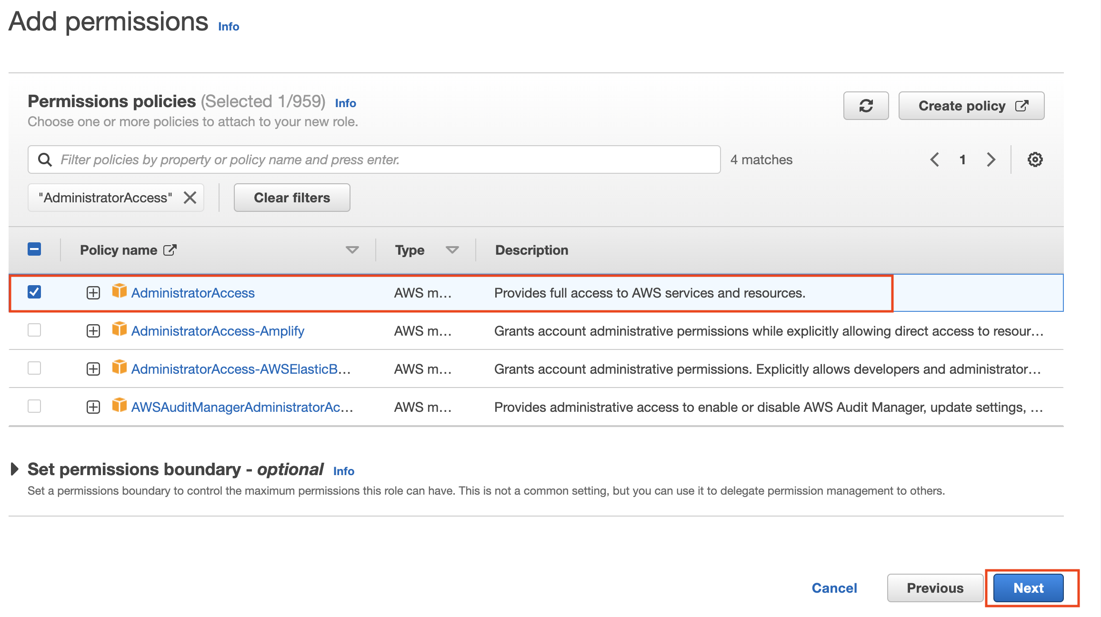Open the AdministratorAccess policy link
This screenshot has width=1101, height=617.
point(193,293)
